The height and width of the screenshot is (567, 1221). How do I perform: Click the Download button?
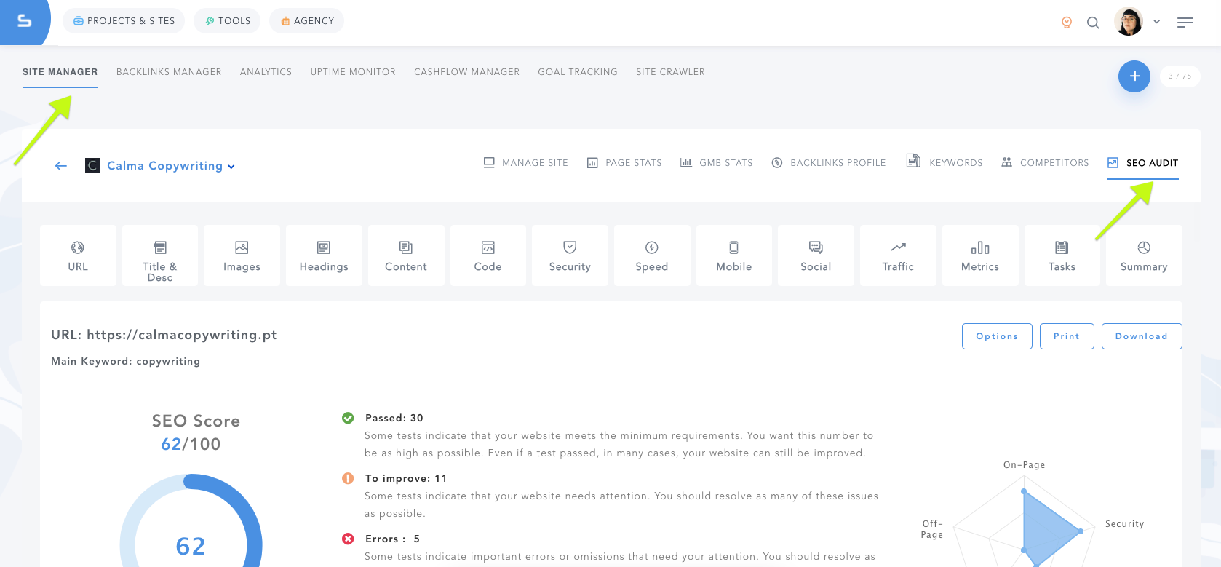point(1142,336)
